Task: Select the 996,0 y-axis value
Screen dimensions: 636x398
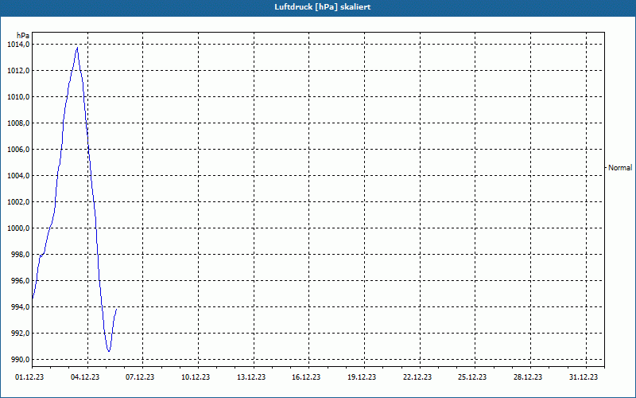Action: pyautogui.click(x=20, y=281)
